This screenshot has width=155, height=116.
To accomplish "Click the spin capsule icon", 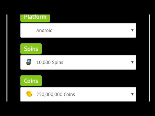I will 29,62.
